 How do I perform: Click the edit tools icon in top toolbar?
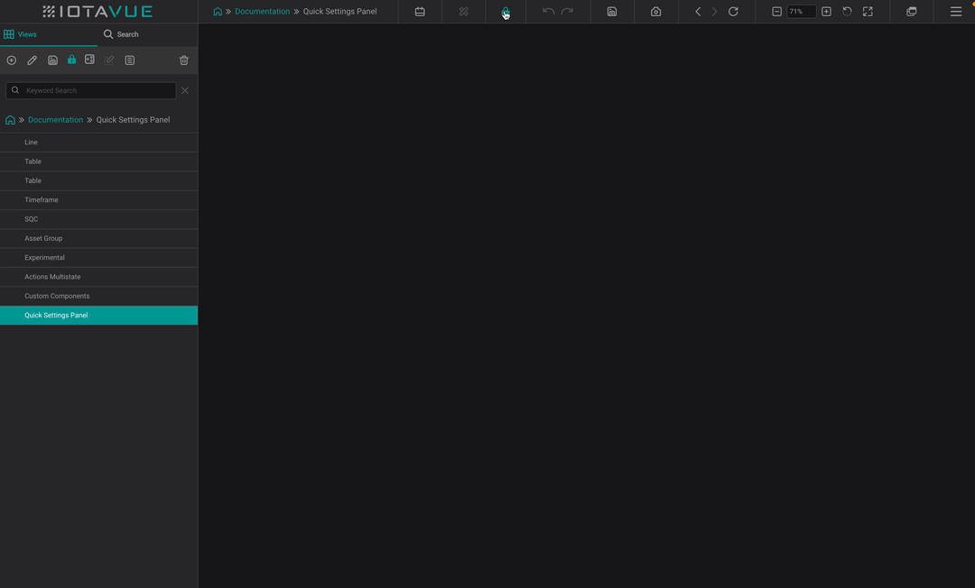(464, 11)
